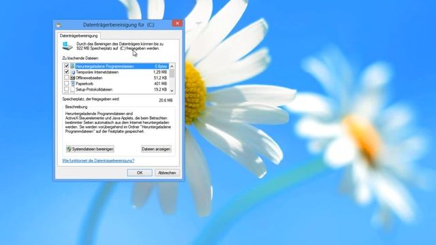
Task: Click the disk cleanup icon in title bar
Action: pyautogui.click(x=59, y=25)
